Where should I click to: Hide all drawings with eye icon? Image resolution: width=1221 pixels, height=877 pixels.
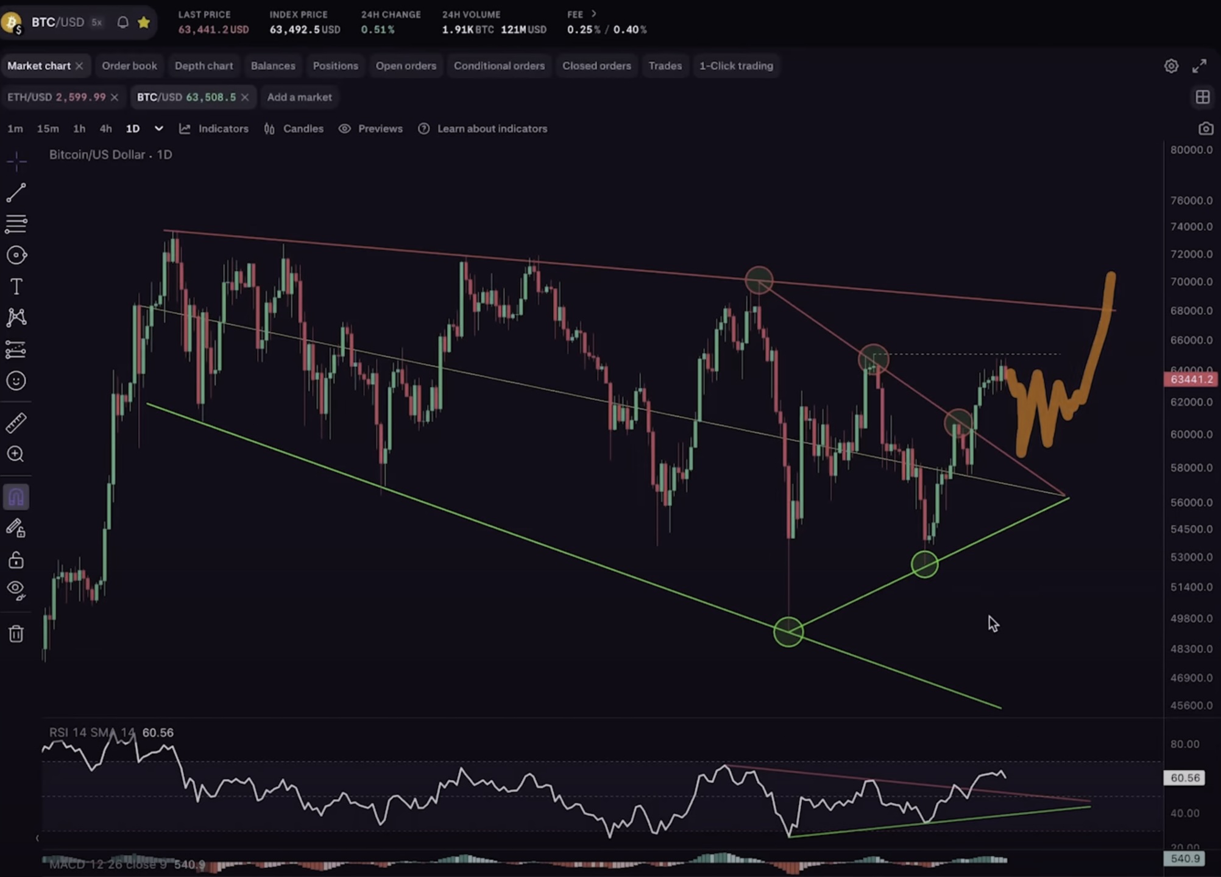[x=16, y=589]
